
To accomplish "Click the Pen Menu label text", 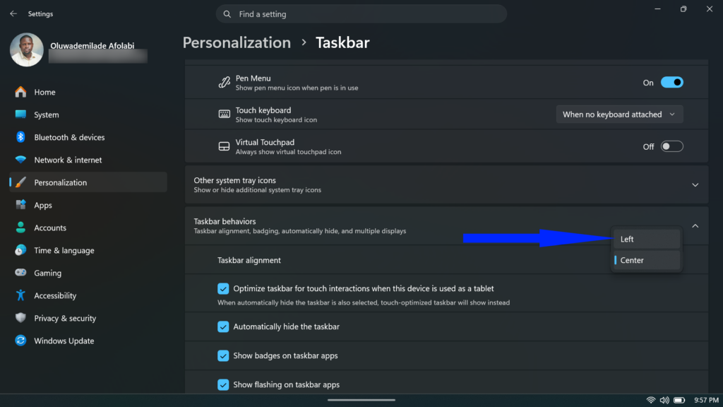I will 253,78.
